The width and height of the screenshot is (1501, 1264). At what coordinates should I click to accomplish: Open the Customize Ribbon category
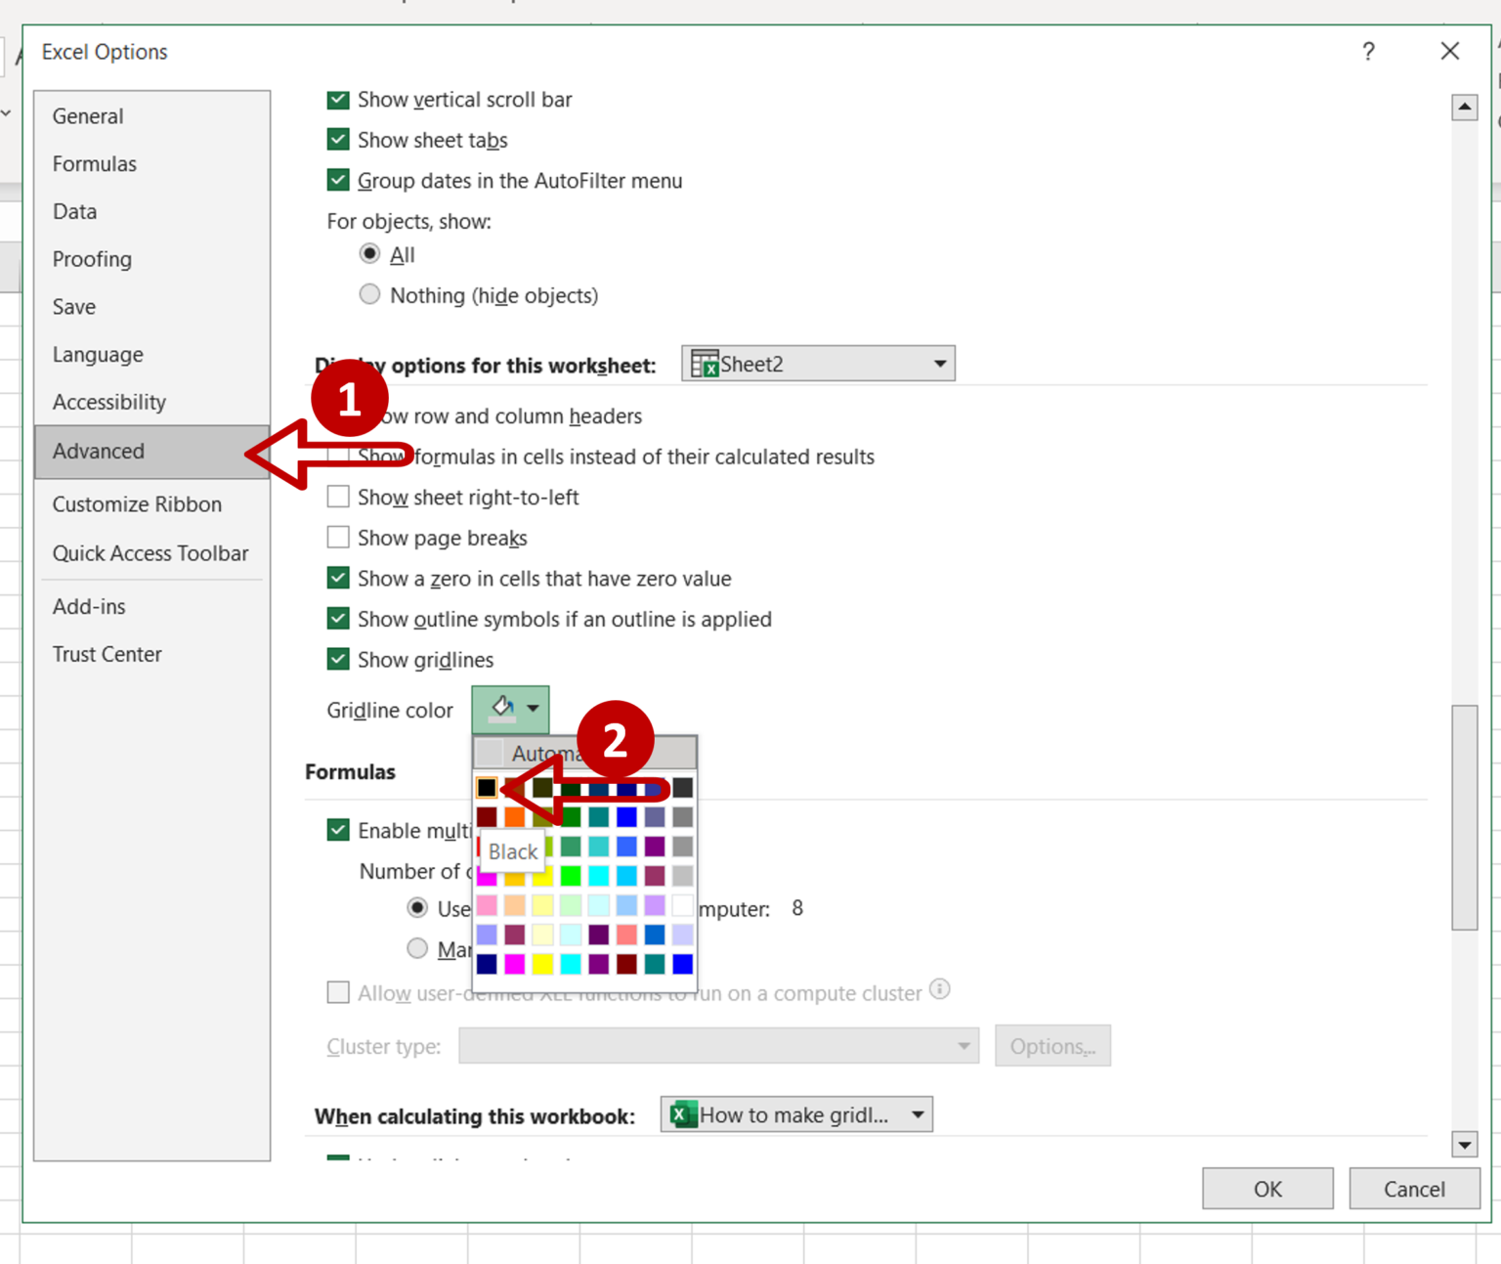[x=152, y=504]
